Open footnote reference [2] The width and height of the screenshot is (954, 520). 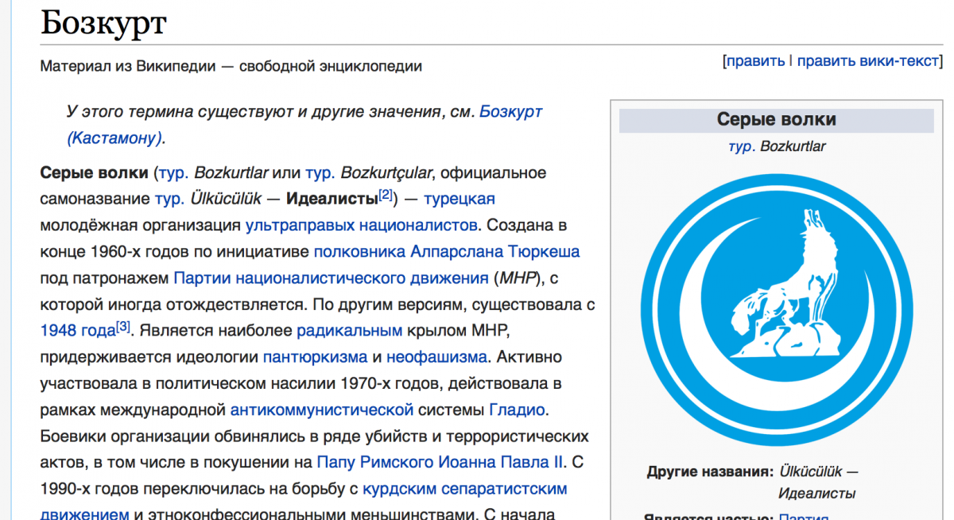[x=386, y=194]
